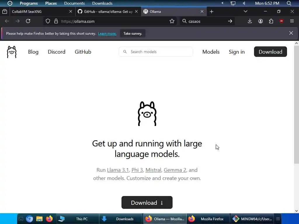Screen dimensions: 299x224
Task: Open the Discord link
Action: pos(56,52)
